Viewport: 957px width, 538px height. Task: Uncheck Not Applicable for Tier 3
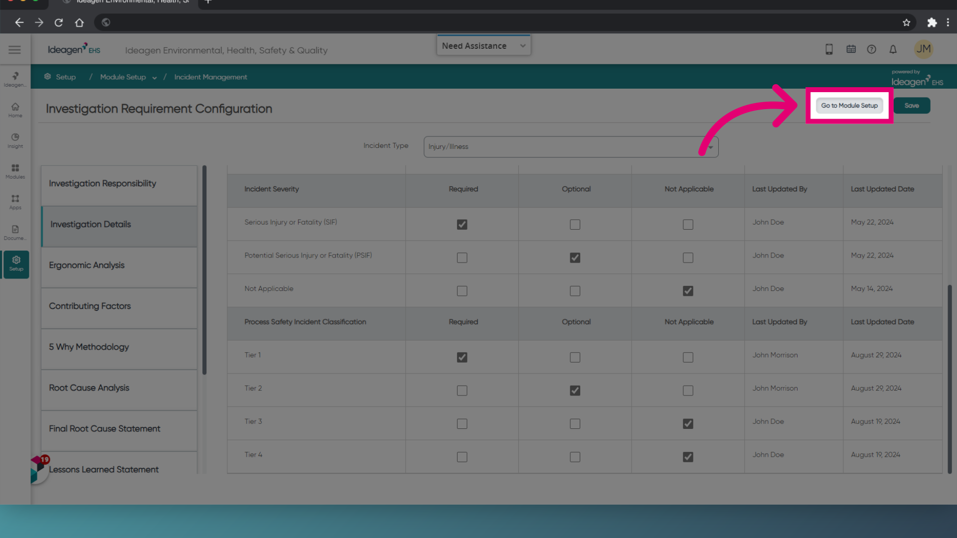pos(688,424)
